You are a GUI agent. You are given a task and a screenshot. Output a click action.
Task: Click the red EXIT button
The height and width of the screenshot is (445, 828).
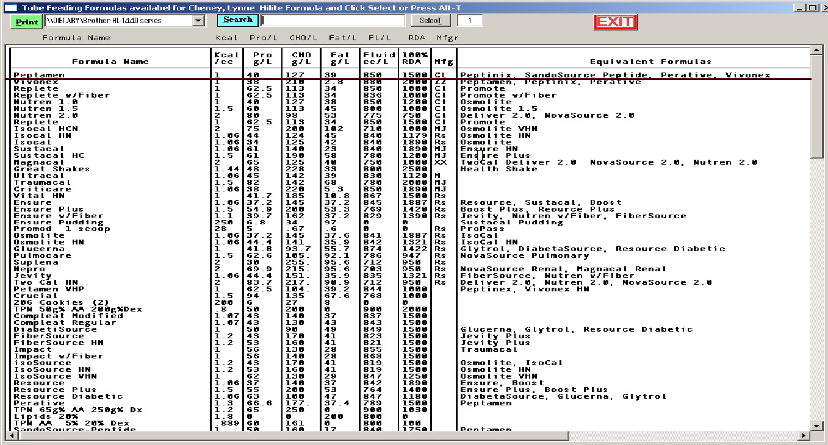click(615, 22)
